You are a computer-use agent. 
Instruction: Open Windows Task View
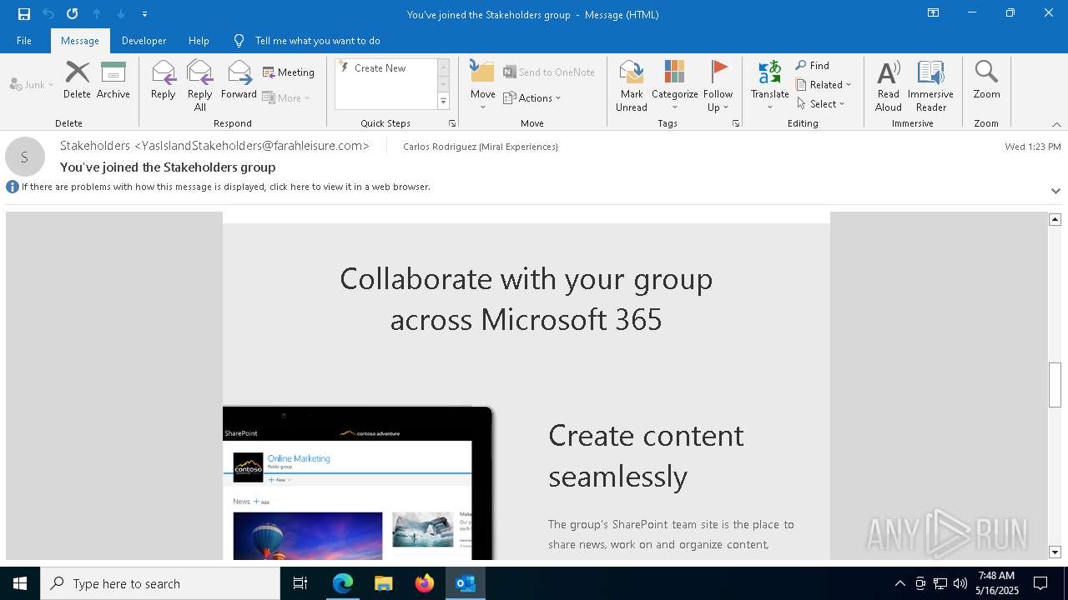click(300, 583)
